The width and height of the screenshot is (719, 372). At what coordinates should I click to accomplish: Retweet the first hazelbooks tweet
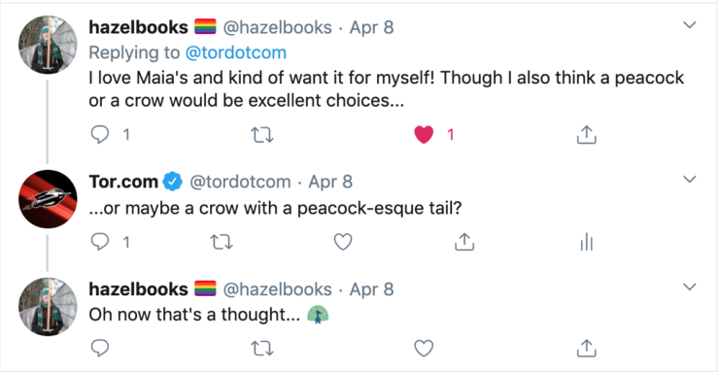262,135
